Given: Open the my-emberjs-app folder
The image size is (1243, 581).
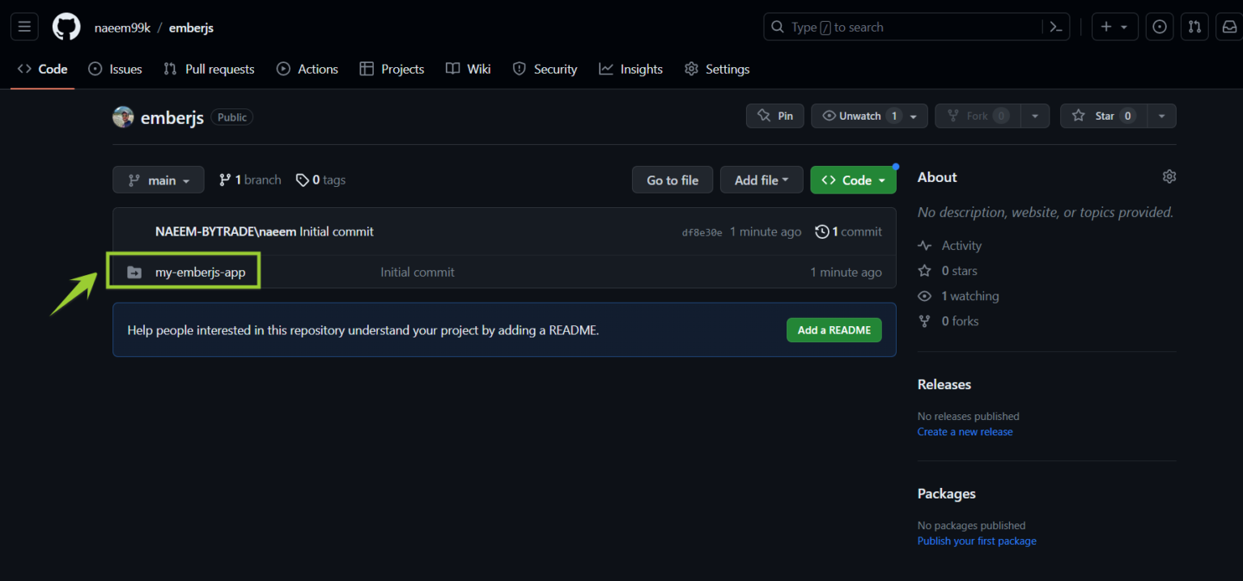Looking at the screenshot, I should pyautogui.click(x=202, y=272).
